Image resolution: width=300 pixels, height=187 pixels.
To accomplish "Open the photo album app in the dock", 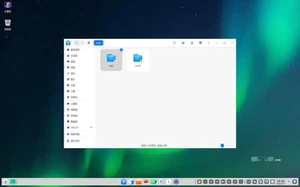I will pyautogui.click(x=146, y=182).
